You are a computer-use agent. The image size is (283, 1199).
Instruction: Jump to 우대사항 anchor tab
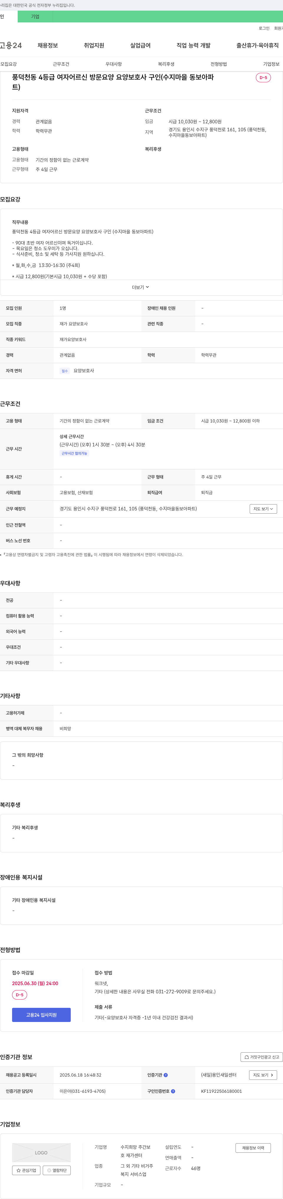(113, 64)
